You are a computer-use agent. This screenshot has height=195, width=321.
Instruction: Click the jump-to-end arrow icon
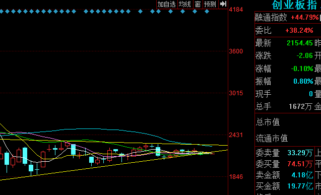click(223, 4)
